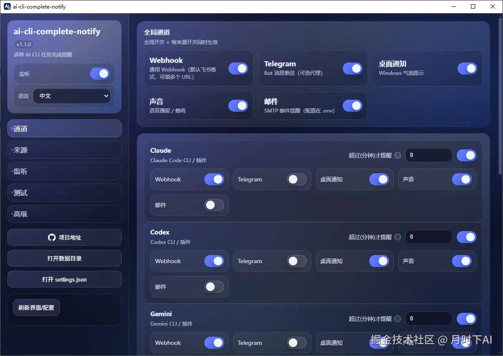Toggle Gemini's Webhook switch
The height and width of the screenshot is (356, 503).
coord(214,343)
